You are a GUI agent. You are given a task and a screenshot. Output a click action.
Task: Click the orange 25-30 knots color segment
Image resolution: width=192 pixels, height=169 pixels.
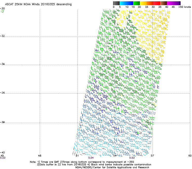(150, 3)
